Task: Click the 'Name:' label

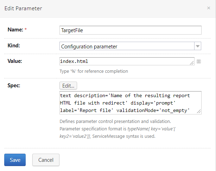Action: coord(15,30)
